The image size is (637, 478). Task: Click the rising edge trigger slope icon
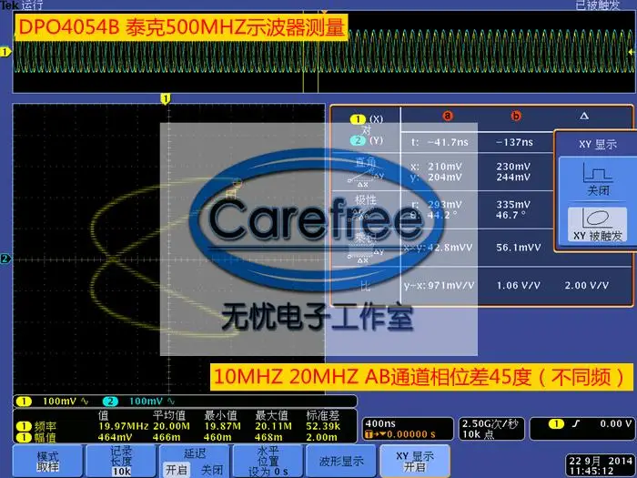(x=576, y=424)
